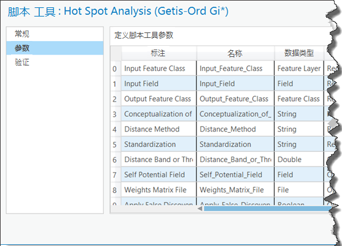Open the Feature Layer data type cell
This screenshot has height=246, width=342.
[299, 69]
